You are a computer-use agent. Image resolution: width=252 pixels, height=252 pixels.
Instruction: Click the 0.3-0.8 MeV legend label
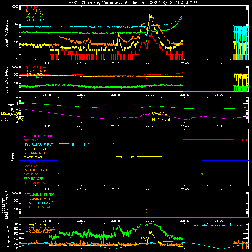click(x=36, y=71)
